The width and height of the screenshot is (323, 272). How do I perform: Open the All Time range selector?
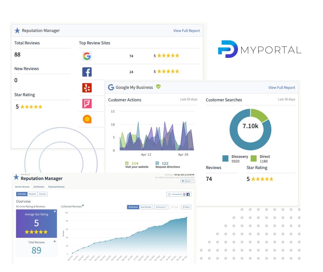174,207
